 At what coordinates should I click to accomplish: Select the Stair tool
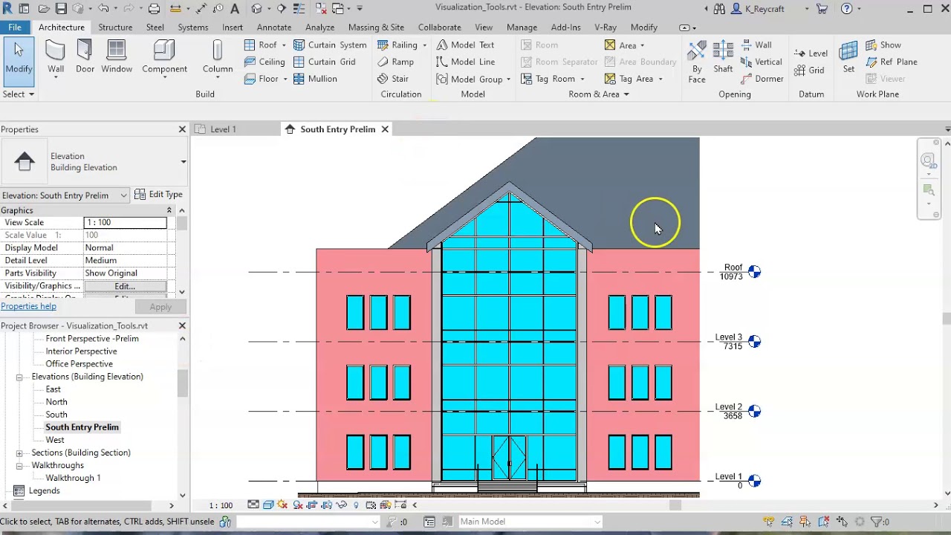point(392,79)
